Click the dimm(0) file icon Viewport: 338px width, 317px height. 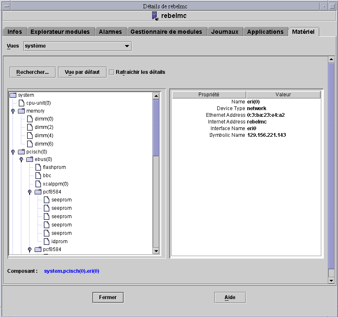[x=30, y=119]
